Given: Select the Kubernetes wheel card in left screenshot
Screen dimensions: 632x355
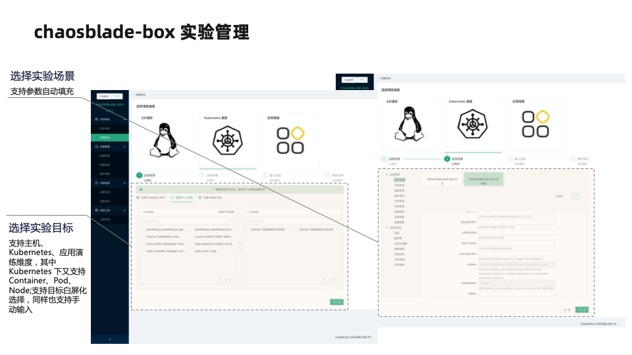Looking at the screenshot, I should [x=228, y=140].
